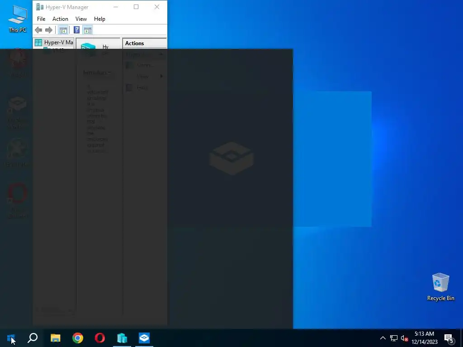Close the Hyper-V Manager window
Image resolution: width=463 pixels, height=347 pixels.
tap(157, 7)
